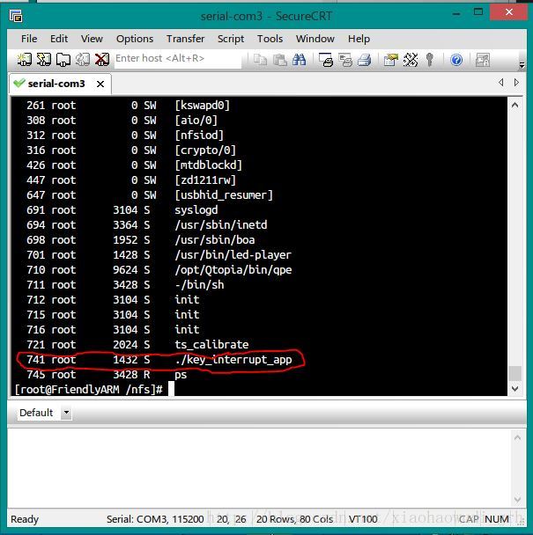533x535 pixels.
Task: Click the /usr/bin/led-player process entry
Action: coord(233,255)
